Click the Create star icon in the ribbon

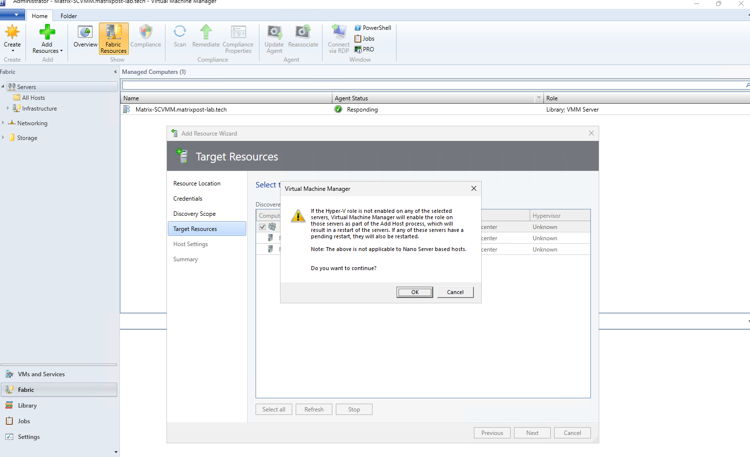click(x=12, y=32)
